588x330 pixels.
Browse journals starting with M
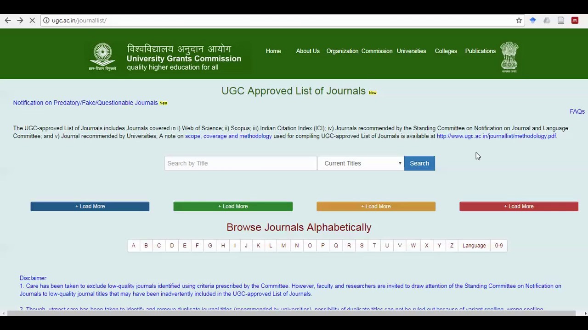coord(283,246)
